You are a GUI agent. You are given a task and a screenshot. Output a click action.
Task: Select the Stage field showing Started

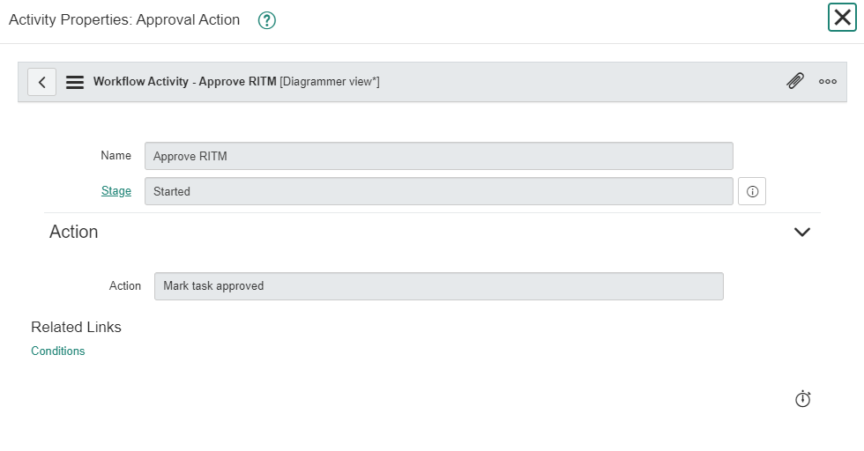click(x=439, y=191)
